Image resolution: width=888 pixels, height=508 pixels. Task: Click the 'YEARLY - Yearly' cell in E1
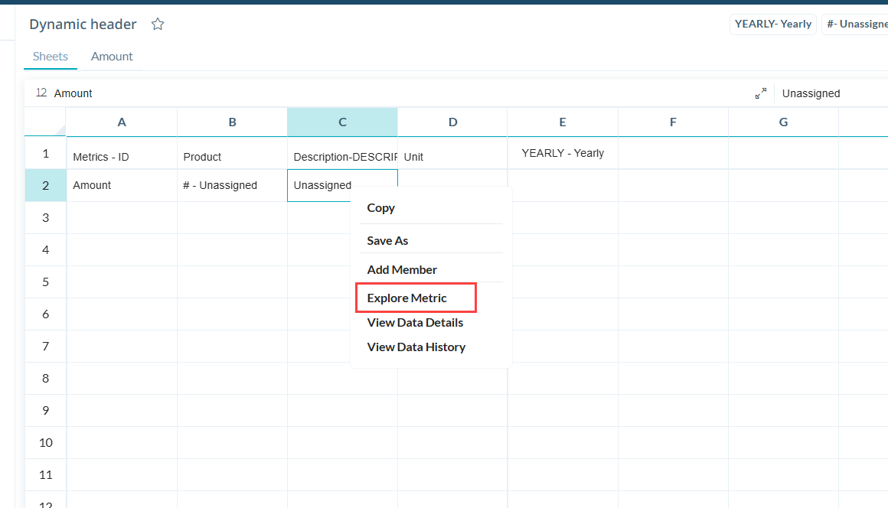point(563,154)
